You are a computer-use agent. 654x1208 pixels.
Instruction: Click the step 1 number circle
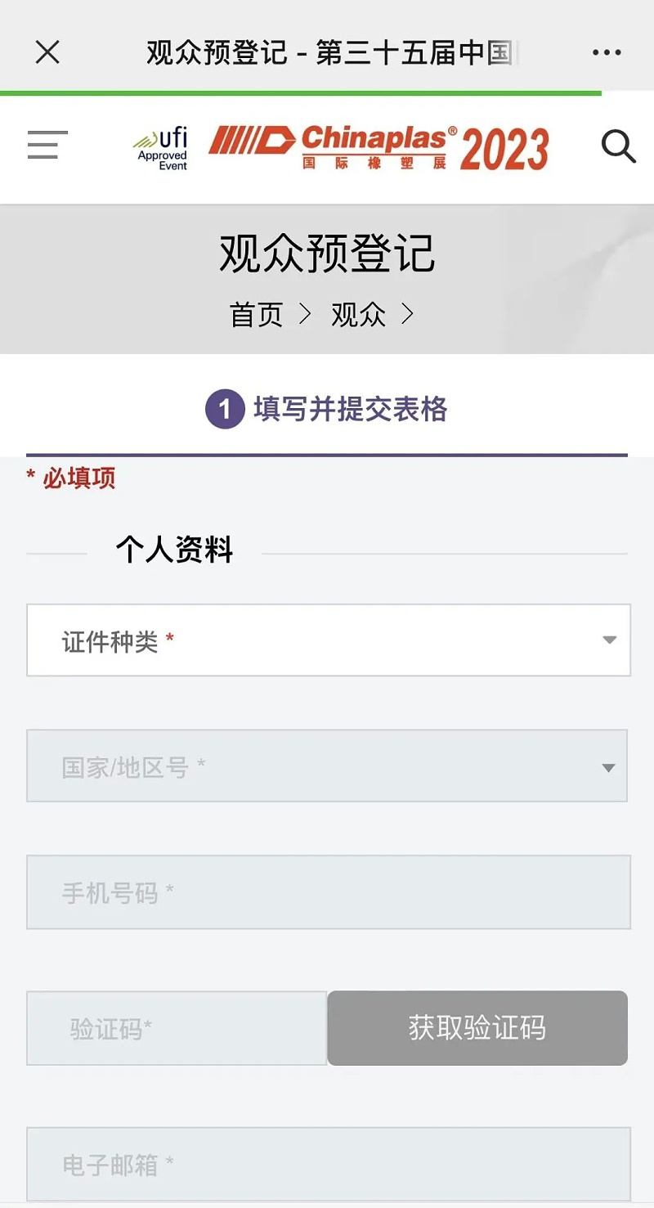225,409
